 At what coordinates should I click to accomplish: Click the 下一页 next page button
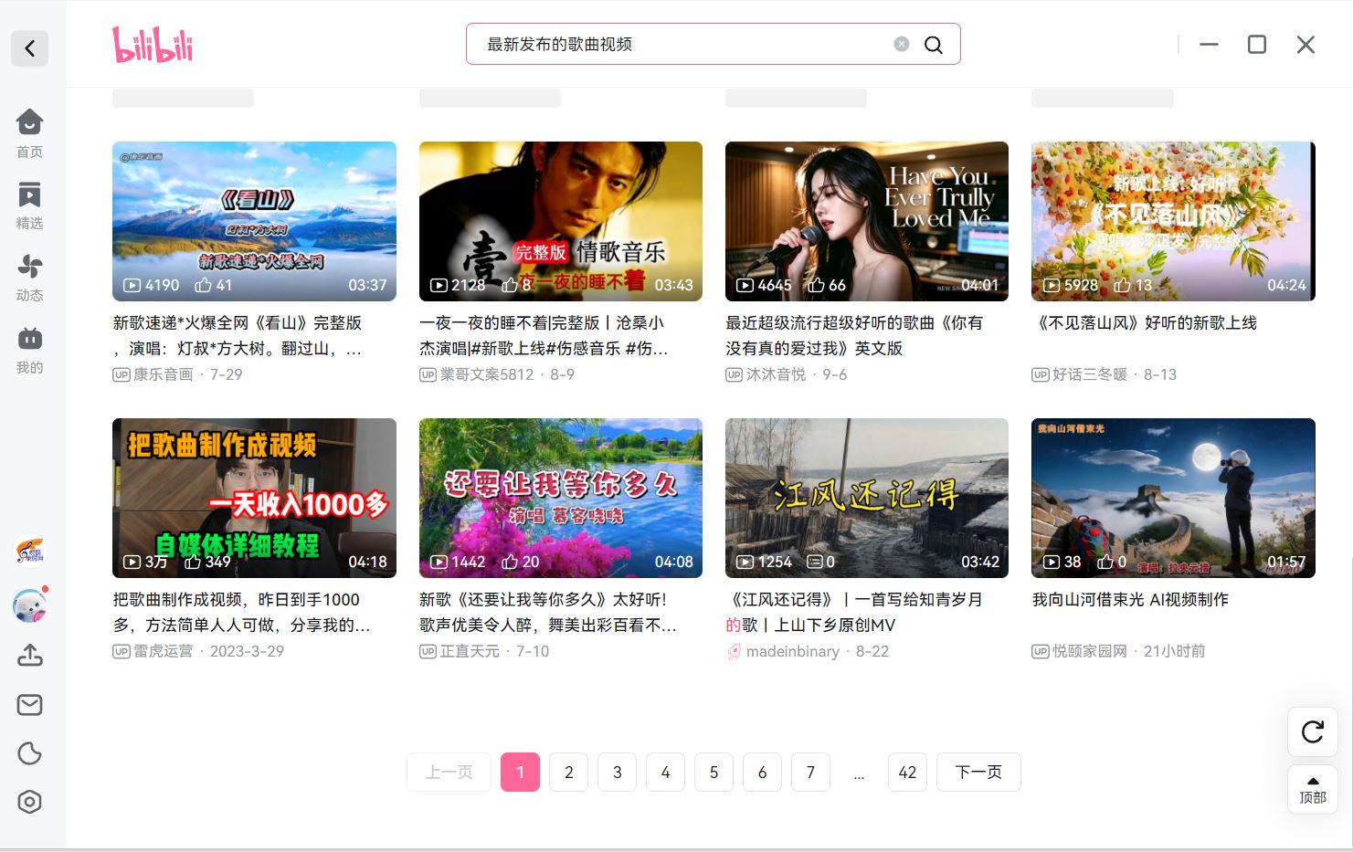(978, 773)
